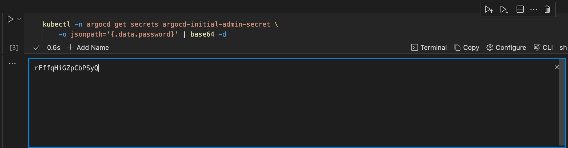Delete the cell with trash icon
This screenshot has width=568, height=148.
point(547,9)
